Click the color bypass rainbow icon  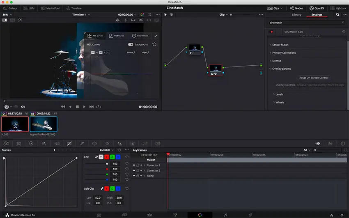click(142, 15)
